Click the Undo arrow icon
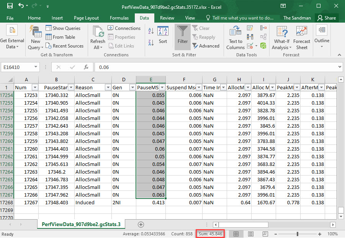This screenshot has height=238, width=345. 21,6
